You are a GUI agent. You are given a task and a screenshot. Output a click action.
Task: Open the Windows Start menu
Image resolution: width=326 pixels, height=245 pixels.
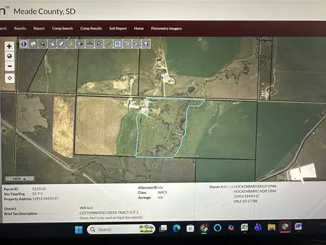coord(79,229)
